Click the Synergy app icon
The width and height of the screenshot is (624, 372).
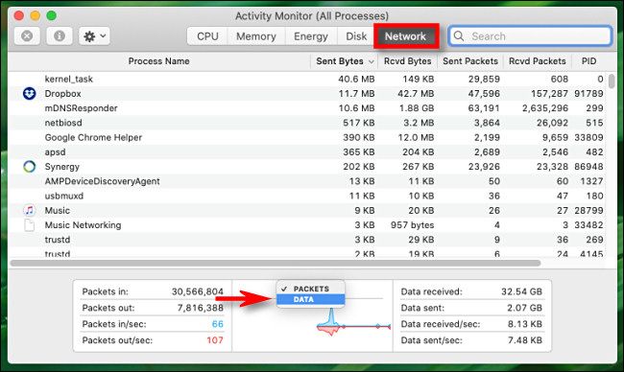[30, 167]
